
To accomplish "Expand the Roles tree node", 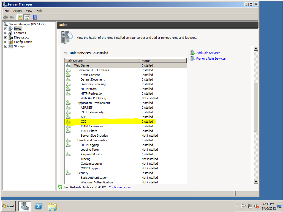I will click(6, 29).
